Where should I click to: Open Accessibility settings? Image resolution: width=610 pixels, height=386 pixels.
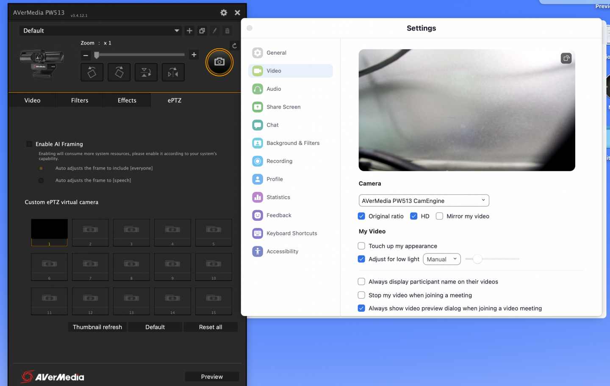pos(291,252)
